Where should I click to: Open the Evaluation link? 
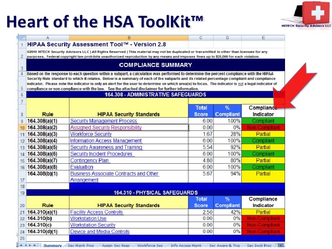point(82,167)
